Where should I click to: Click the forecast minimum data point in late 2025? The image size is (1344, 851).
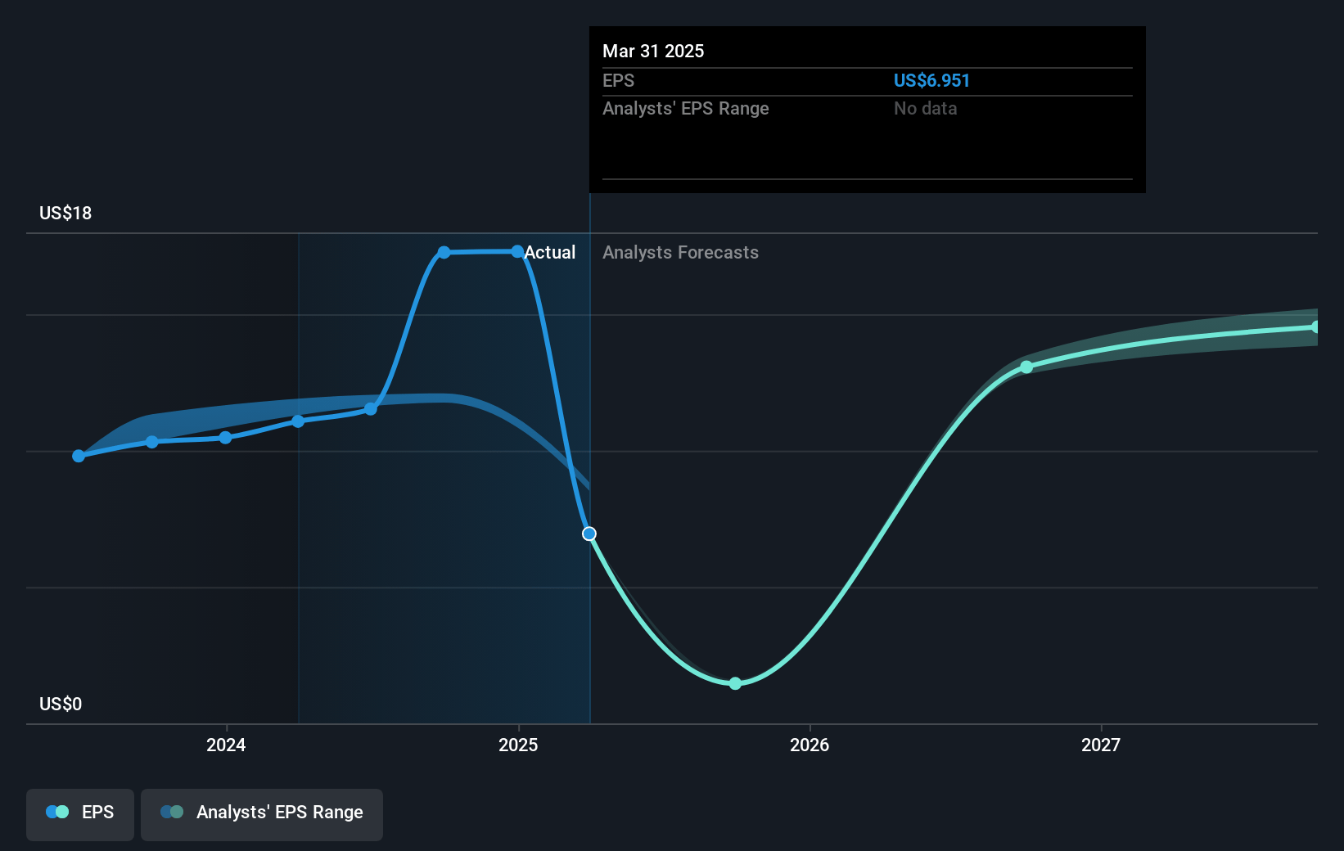735,683
